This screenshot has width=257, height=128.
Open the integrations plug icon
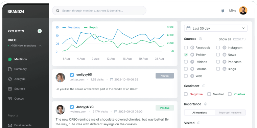click(223, 11)
